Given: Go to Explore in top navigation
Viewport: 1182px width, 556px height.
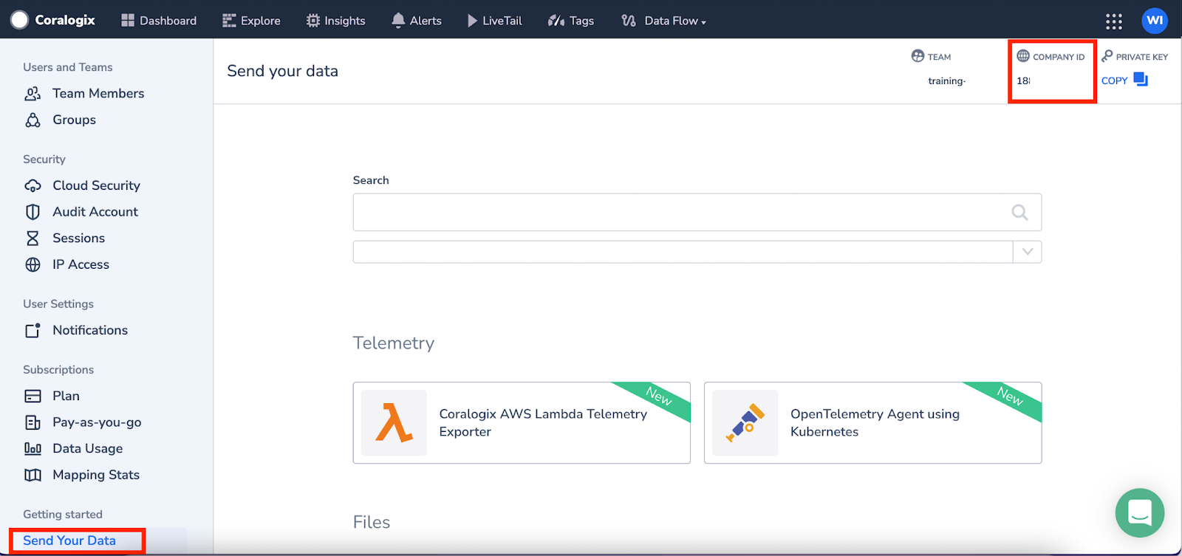Looking at the screenshot, I should (251, 21).
